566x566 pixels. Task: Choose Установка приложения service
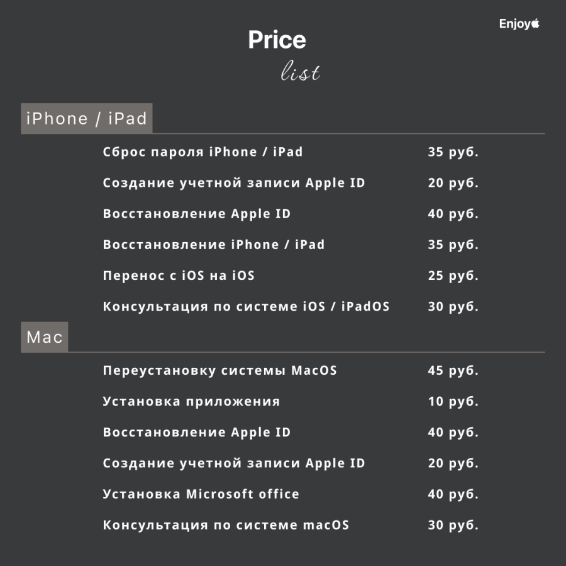tap(191, 401)
